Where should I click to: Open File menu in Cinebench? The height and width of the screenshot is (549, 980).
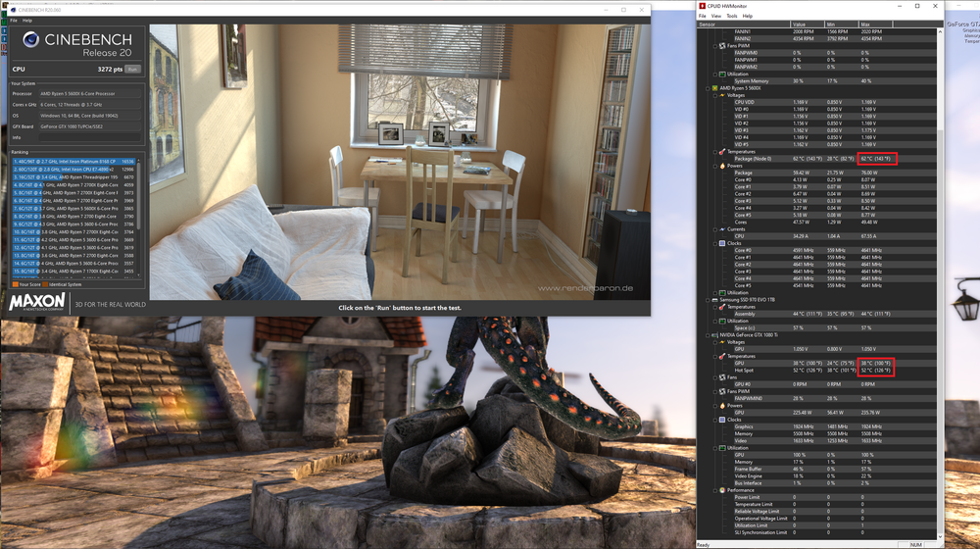[x=13, y=21]
